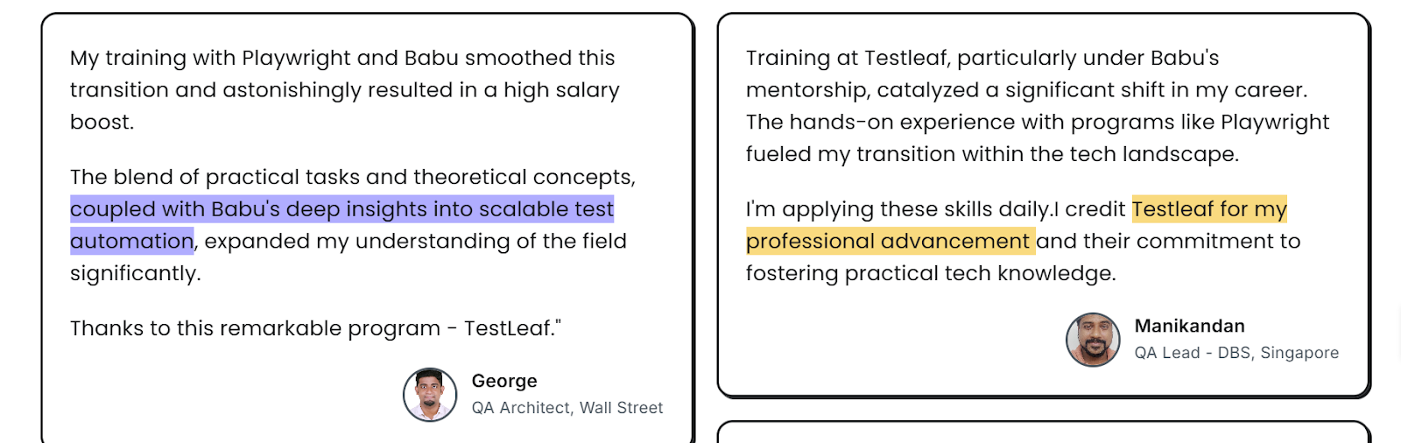Click the 'fostering practical tech knowledge' sentence
Viewport: 1401px width, 443px height.
click(x=931, y=273)
